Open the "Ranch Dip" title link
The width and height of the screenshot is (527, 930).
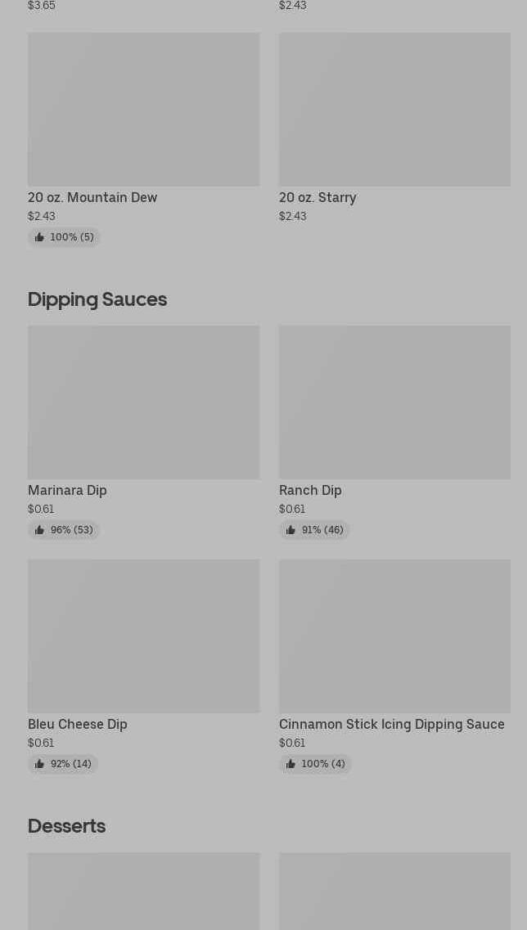pos(310,490)
